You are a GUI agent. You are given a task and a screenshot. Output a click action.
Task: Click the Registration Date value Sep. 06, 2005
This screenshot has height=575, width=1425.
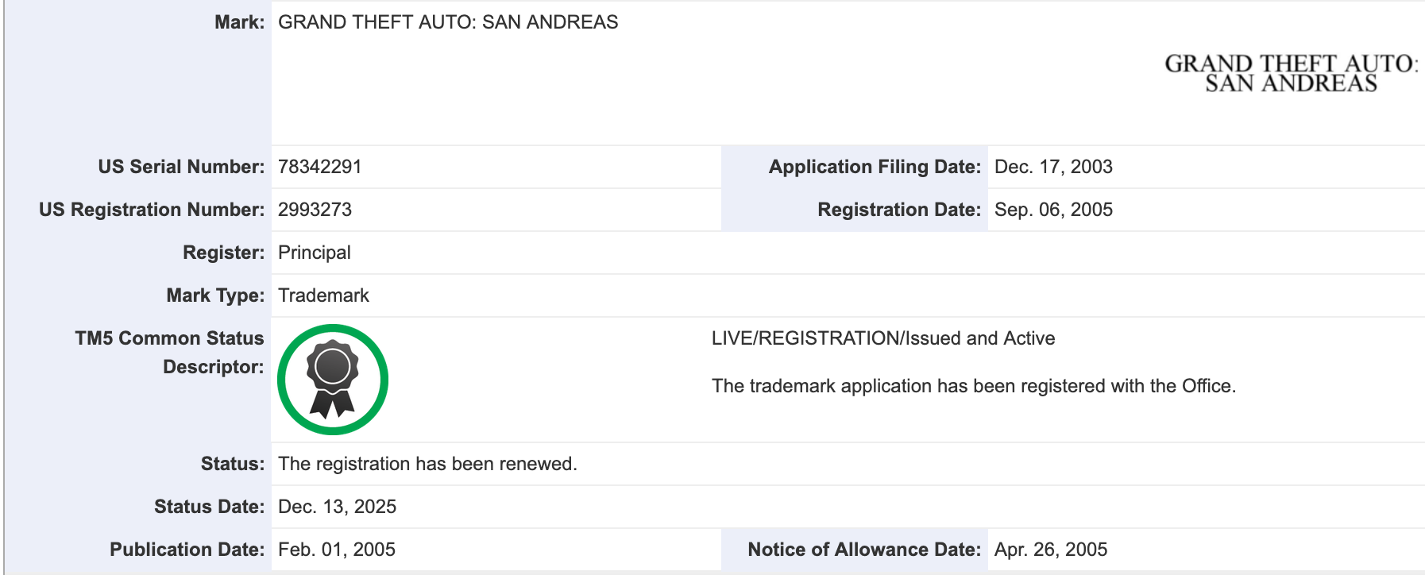click(x=1053, y=210)
